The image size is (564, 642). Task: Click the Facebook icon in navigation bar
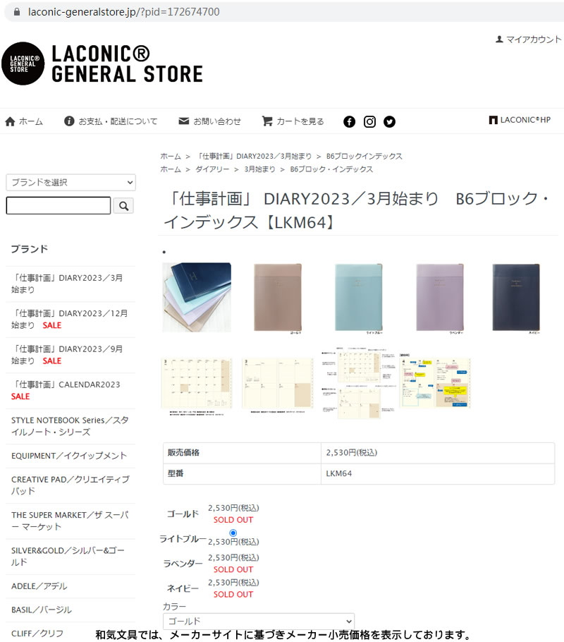pos(349,121)
